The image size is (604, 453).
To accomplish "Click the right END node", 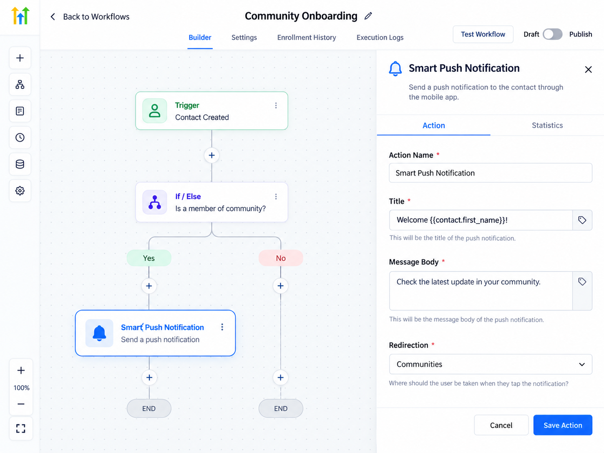I will 281,408.
